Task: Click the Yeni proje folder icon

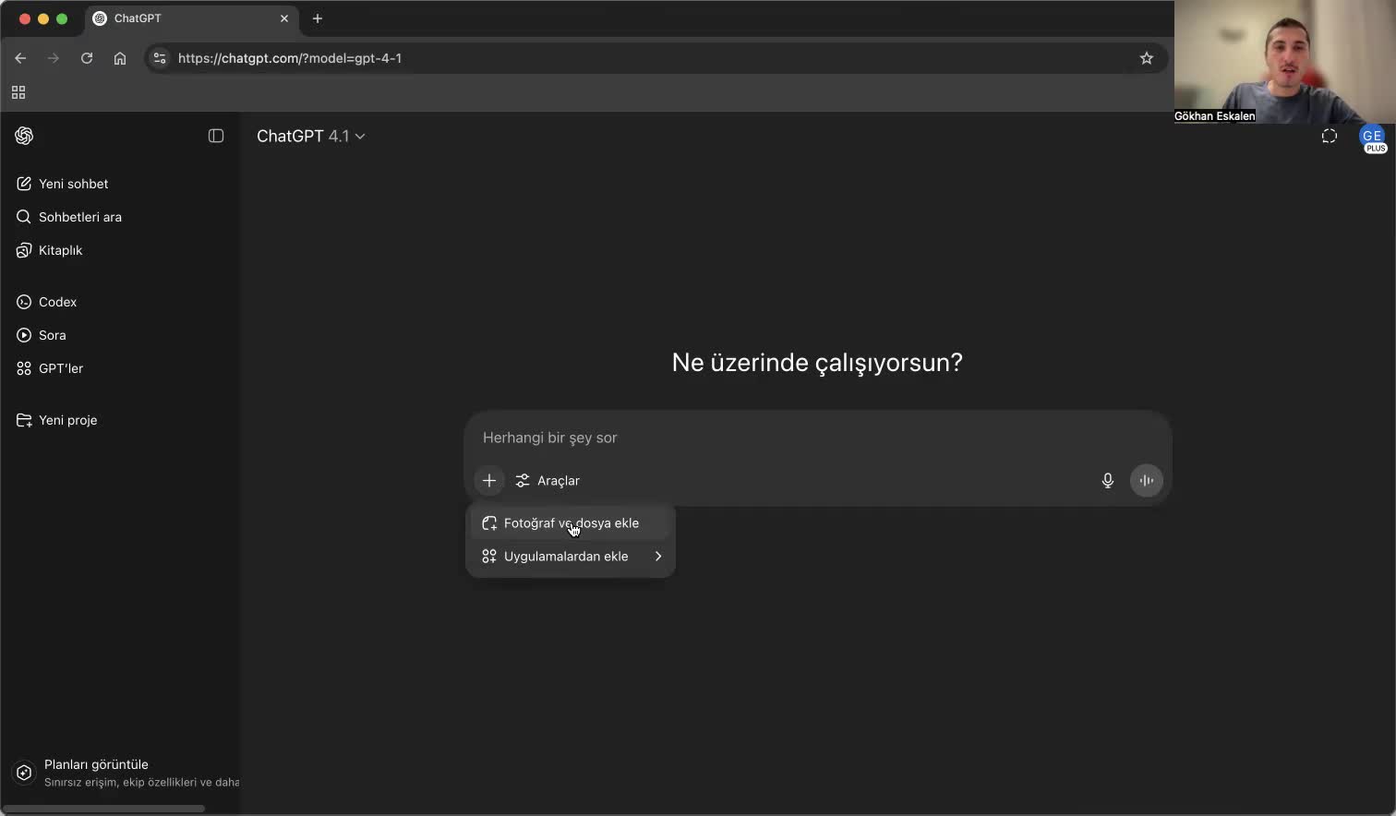Action: 24,420
